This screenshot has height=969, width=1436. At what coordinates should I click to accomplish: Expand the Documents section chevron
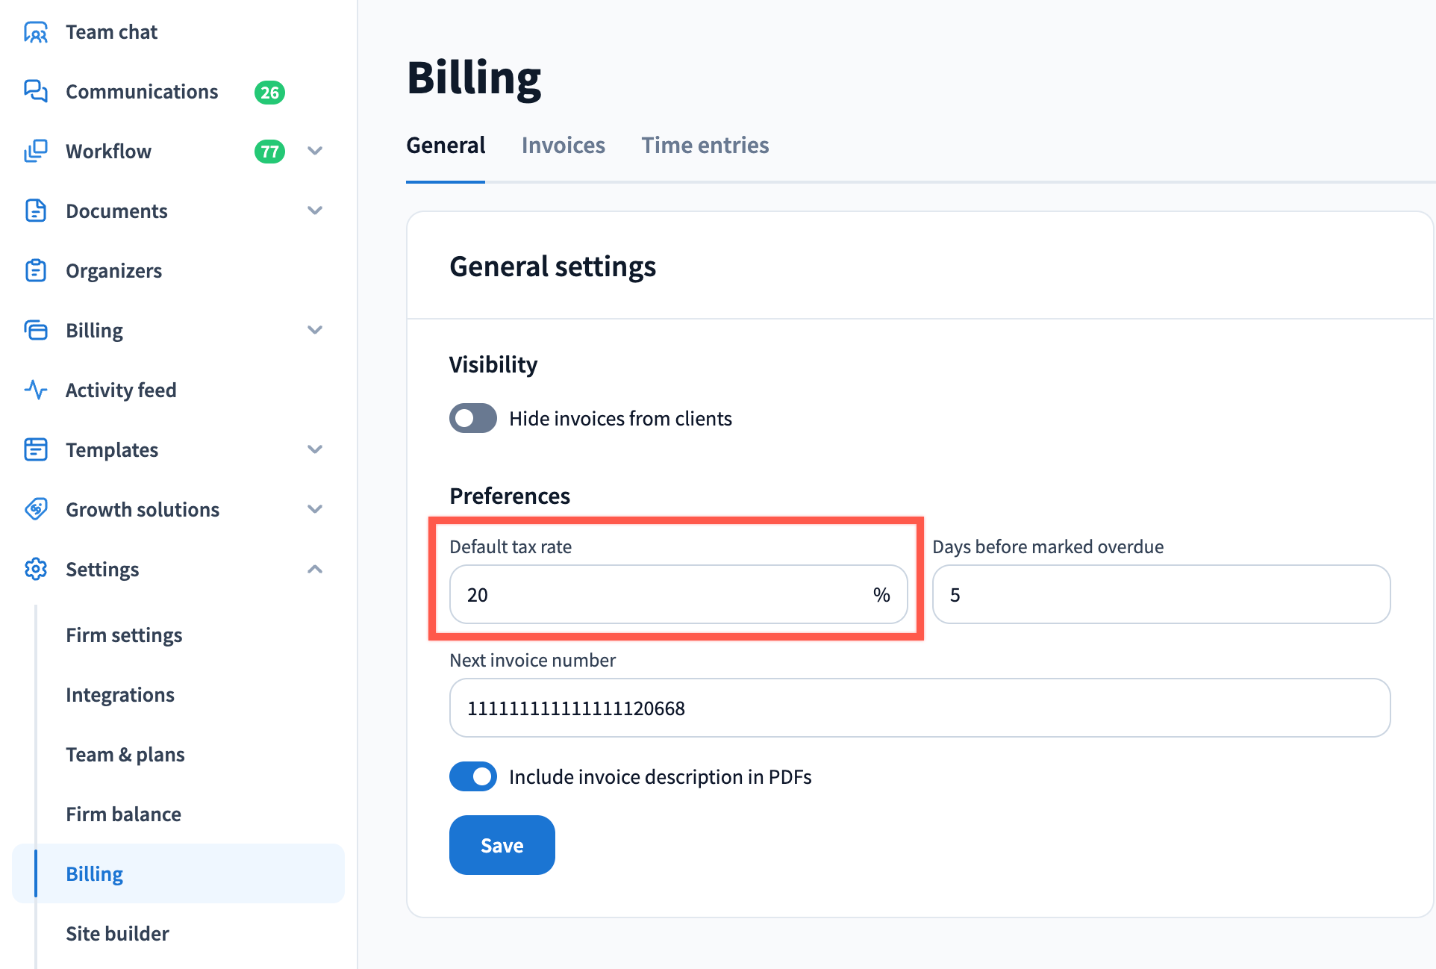[315, 211]
